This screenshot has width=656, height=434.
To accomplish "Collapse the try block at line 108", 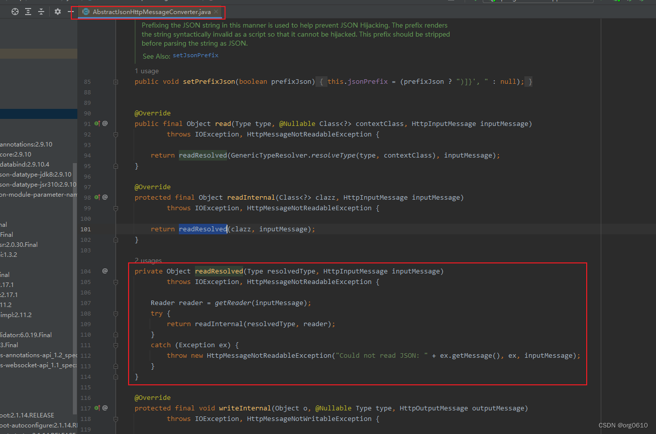I will coord(116,314).
